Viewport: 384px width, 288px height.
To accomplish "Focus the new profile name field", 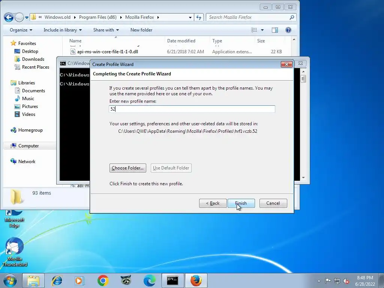I will coord(192,109).
